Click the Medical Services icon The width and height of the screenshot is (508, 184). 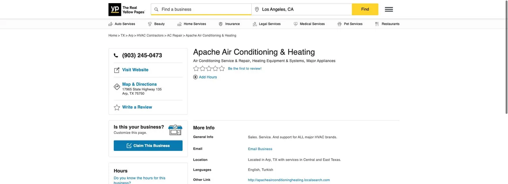point(296,24)
